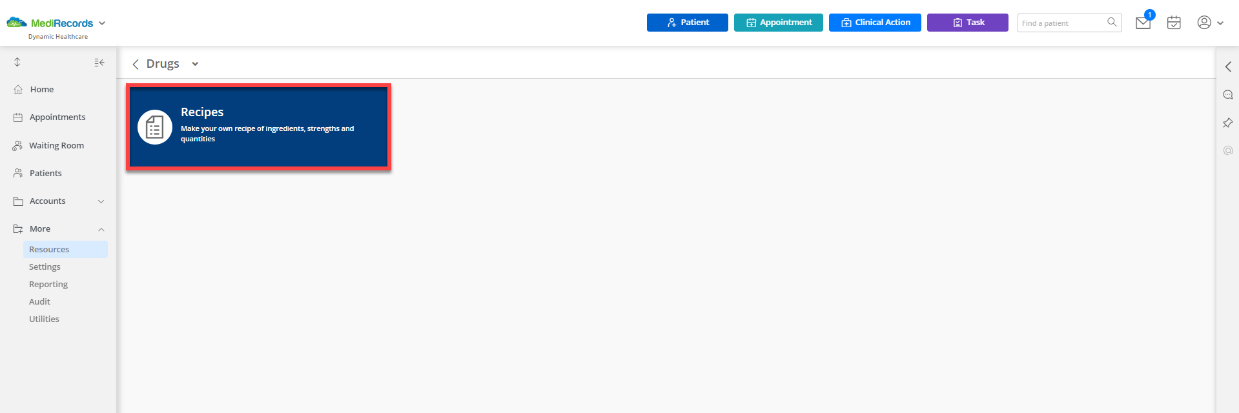1239x413 pixels.
Task: Go to Waiting Room in sidebar
Action: (57, 145)
